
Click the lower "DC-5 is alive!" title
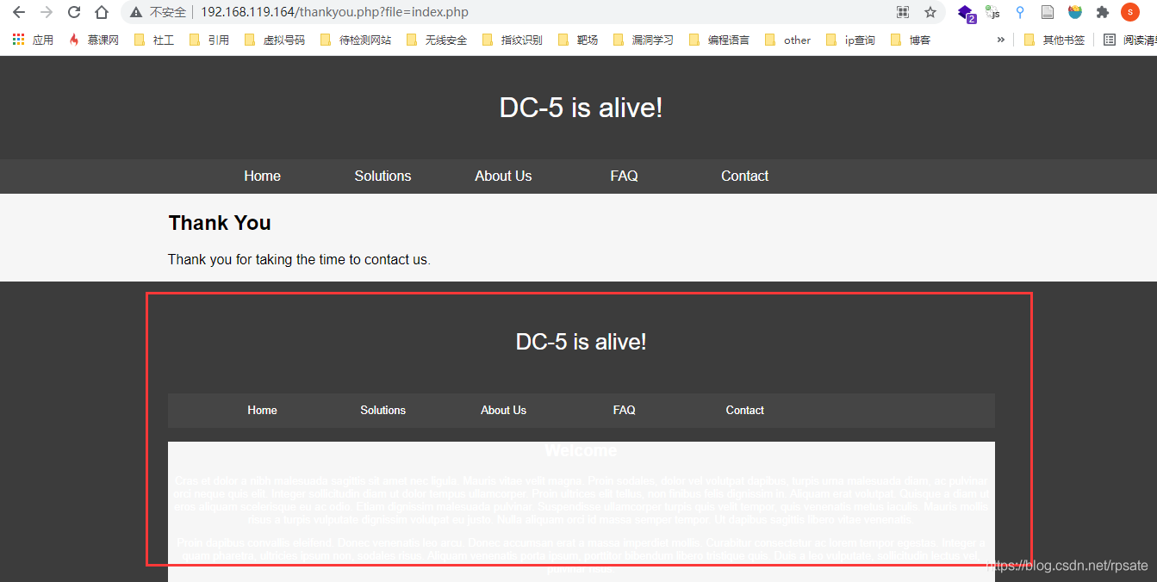tap(581, 342)
